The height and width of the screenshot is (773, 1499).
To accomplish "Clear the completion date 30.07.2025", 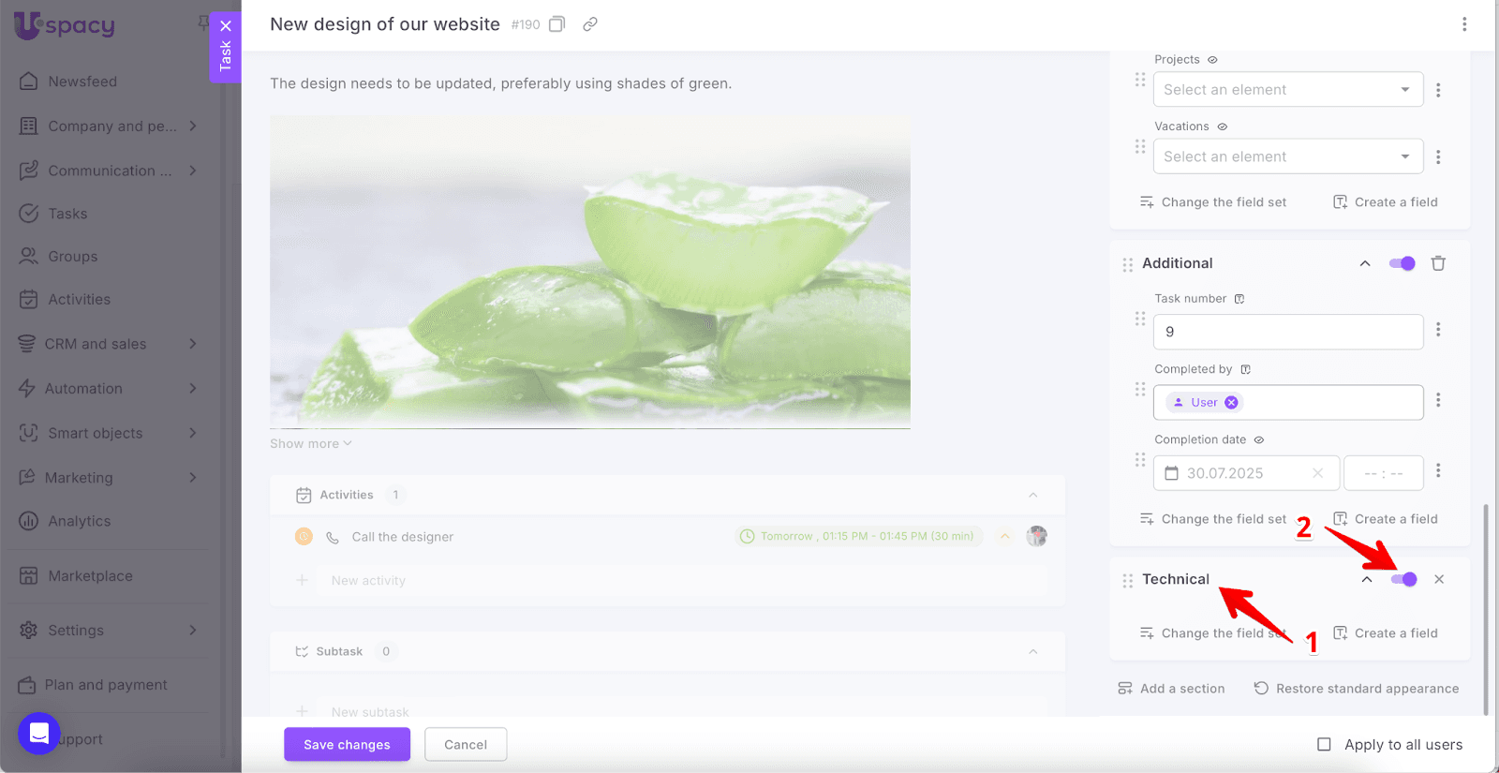I will (x=1317, y=473).
